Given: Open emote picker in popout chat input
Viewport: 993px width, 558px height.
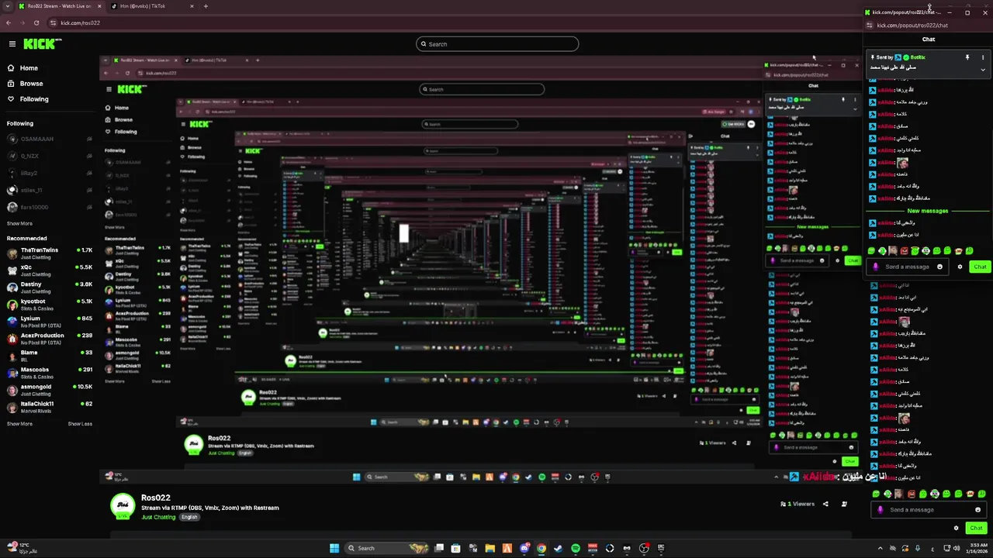Looking at the screenshot, I should coord(939,267).
